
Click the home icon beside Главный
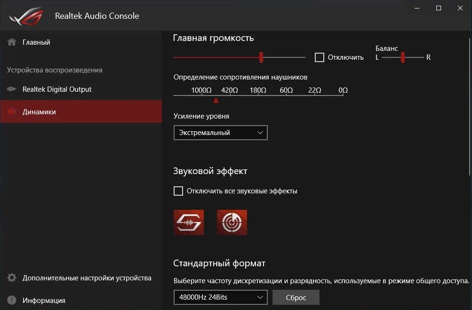tap(12, 42)
